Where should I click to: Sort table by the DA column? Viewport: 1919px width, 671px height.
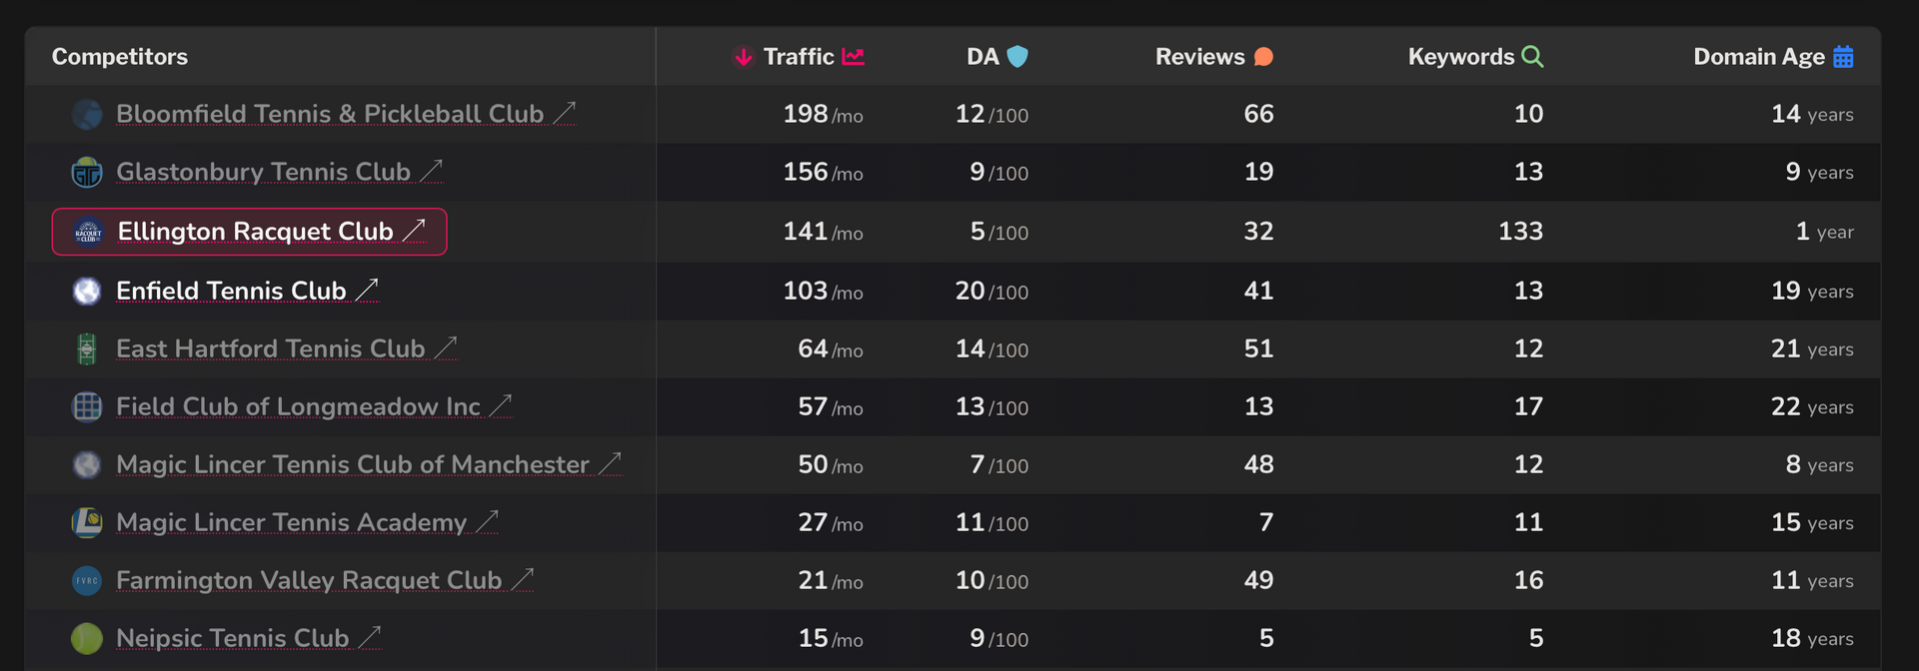tap(982, 57)
